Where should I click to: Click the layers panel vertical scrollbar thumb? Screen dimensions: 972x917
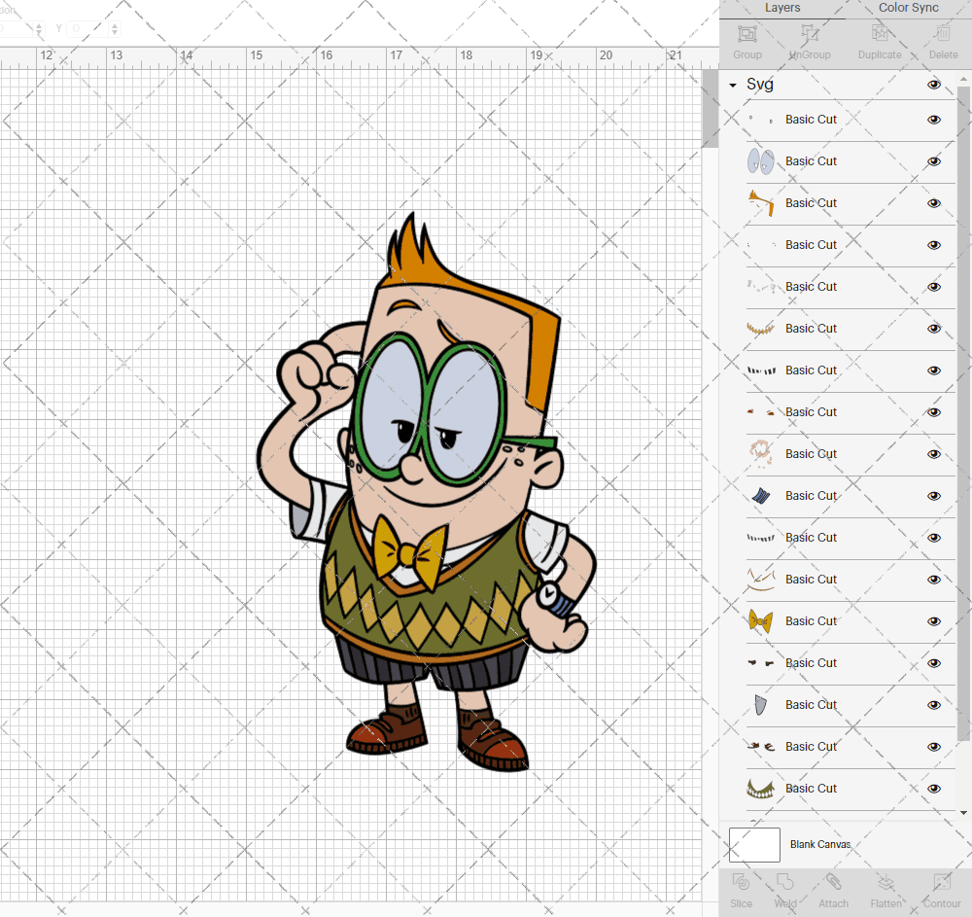962,412
